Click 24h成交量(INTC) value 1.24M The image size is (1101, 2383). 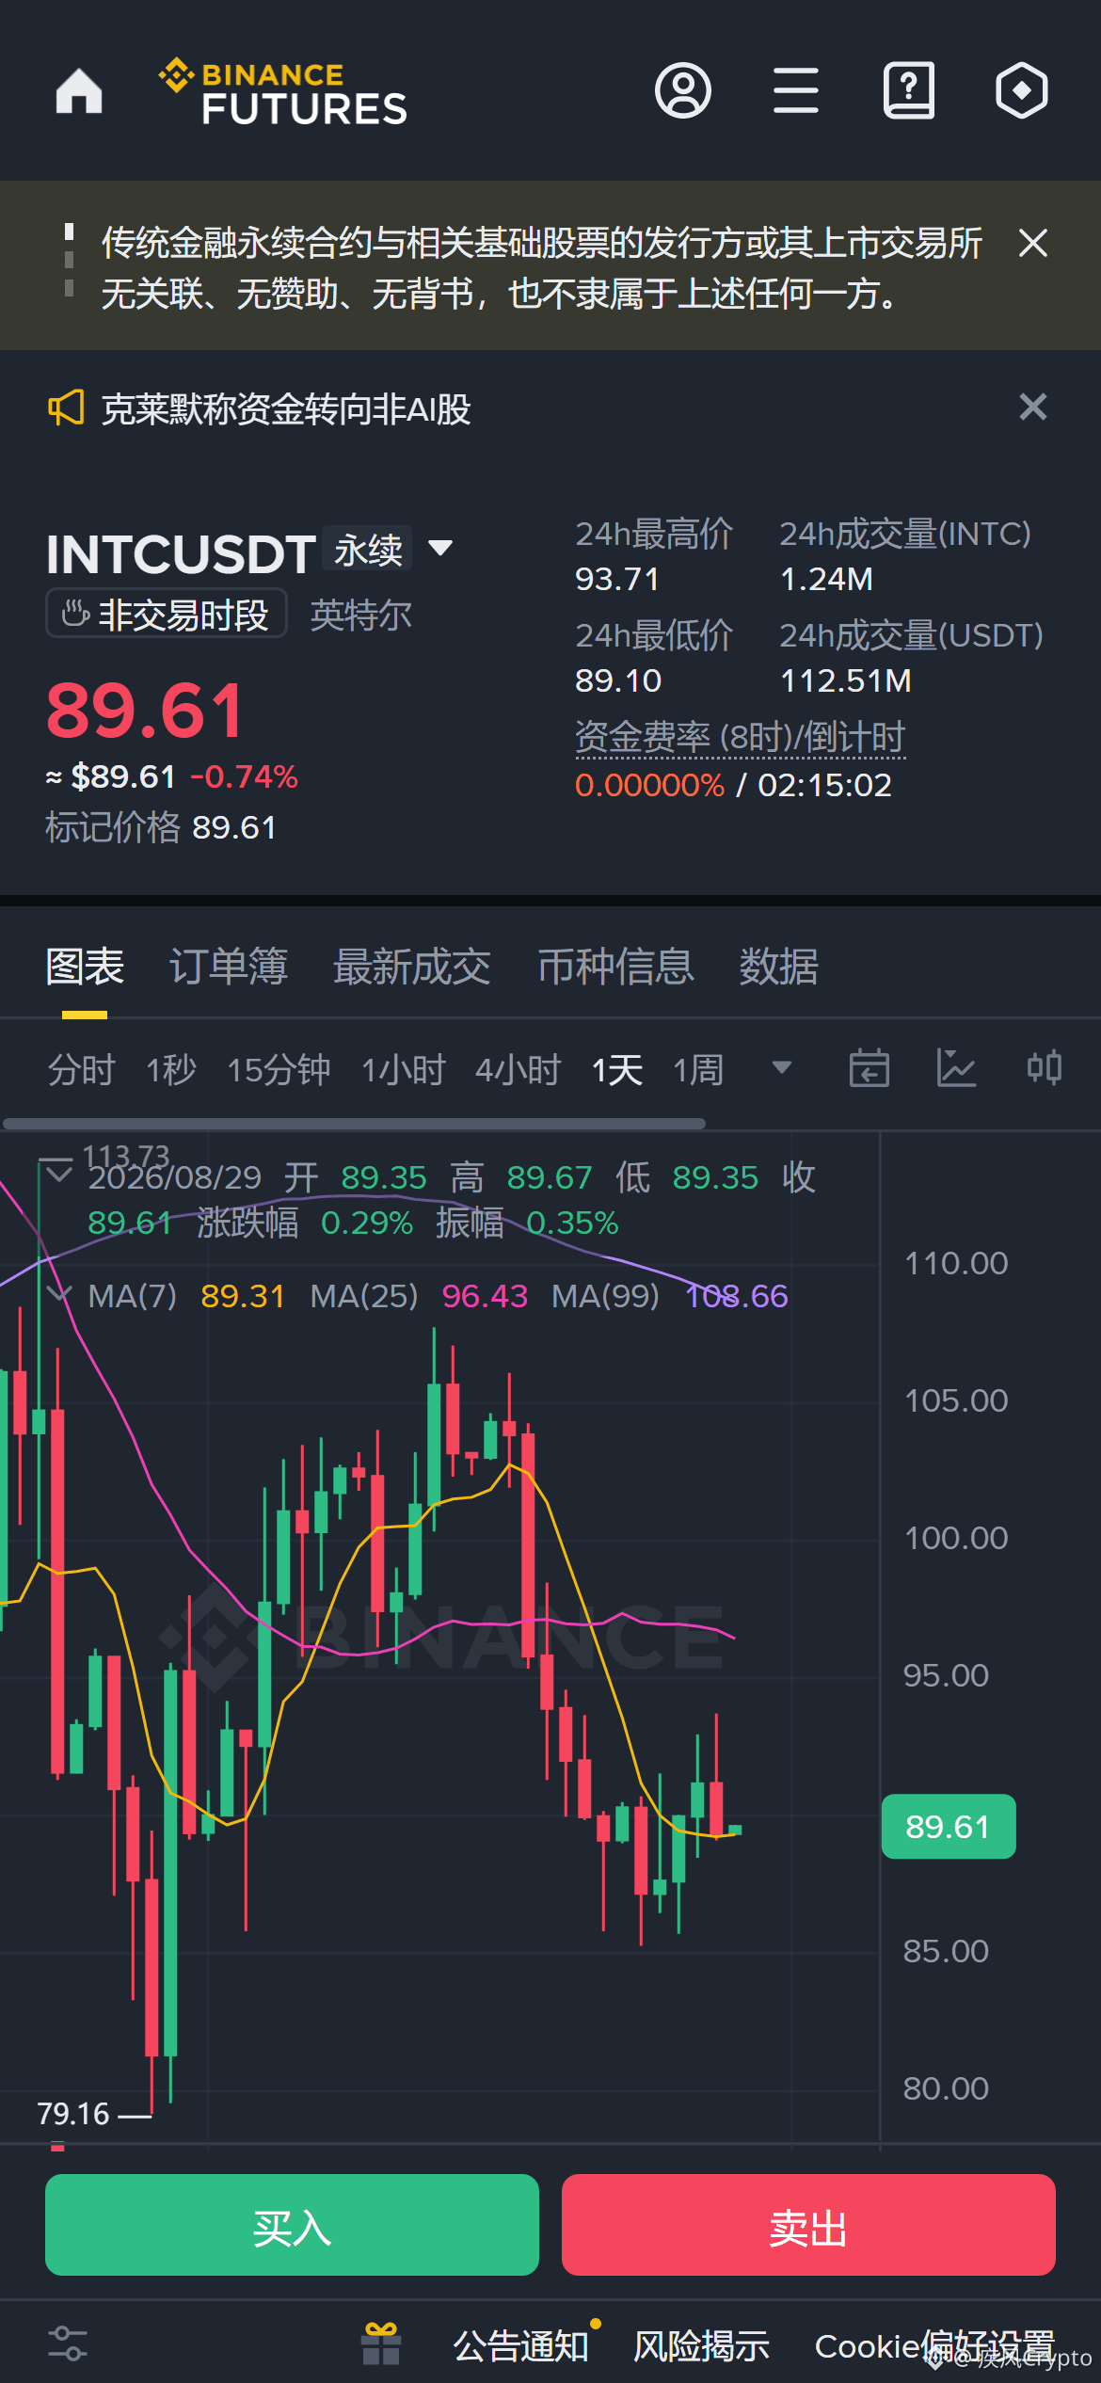coord(827,579)
